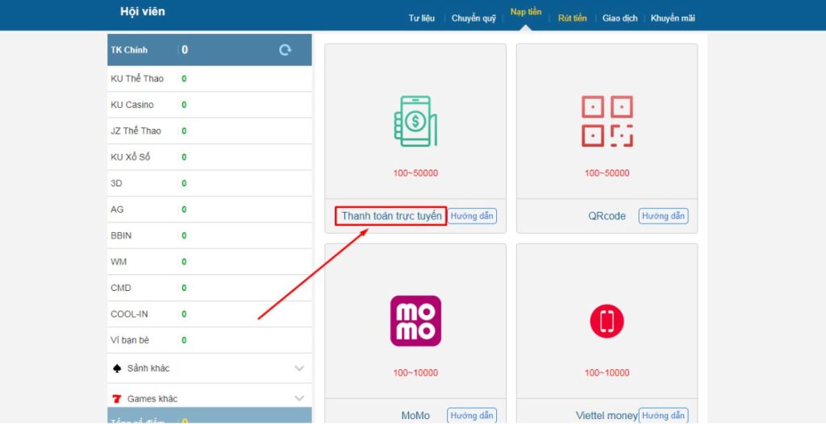Image resolution: width=826 pixels, height=424 pixels.
Task: Open the Khuyến mãi tab
Action: [x=673, y=19]
